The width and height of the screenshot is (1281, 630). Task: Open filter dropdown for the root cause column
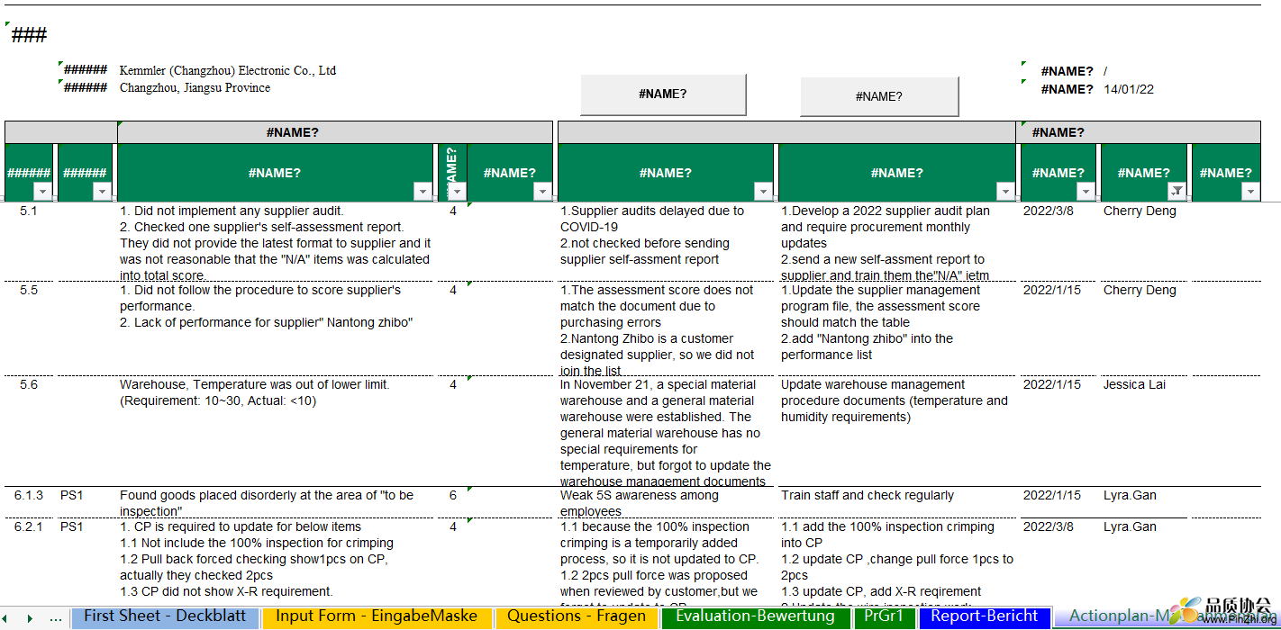tap(763, 191)
